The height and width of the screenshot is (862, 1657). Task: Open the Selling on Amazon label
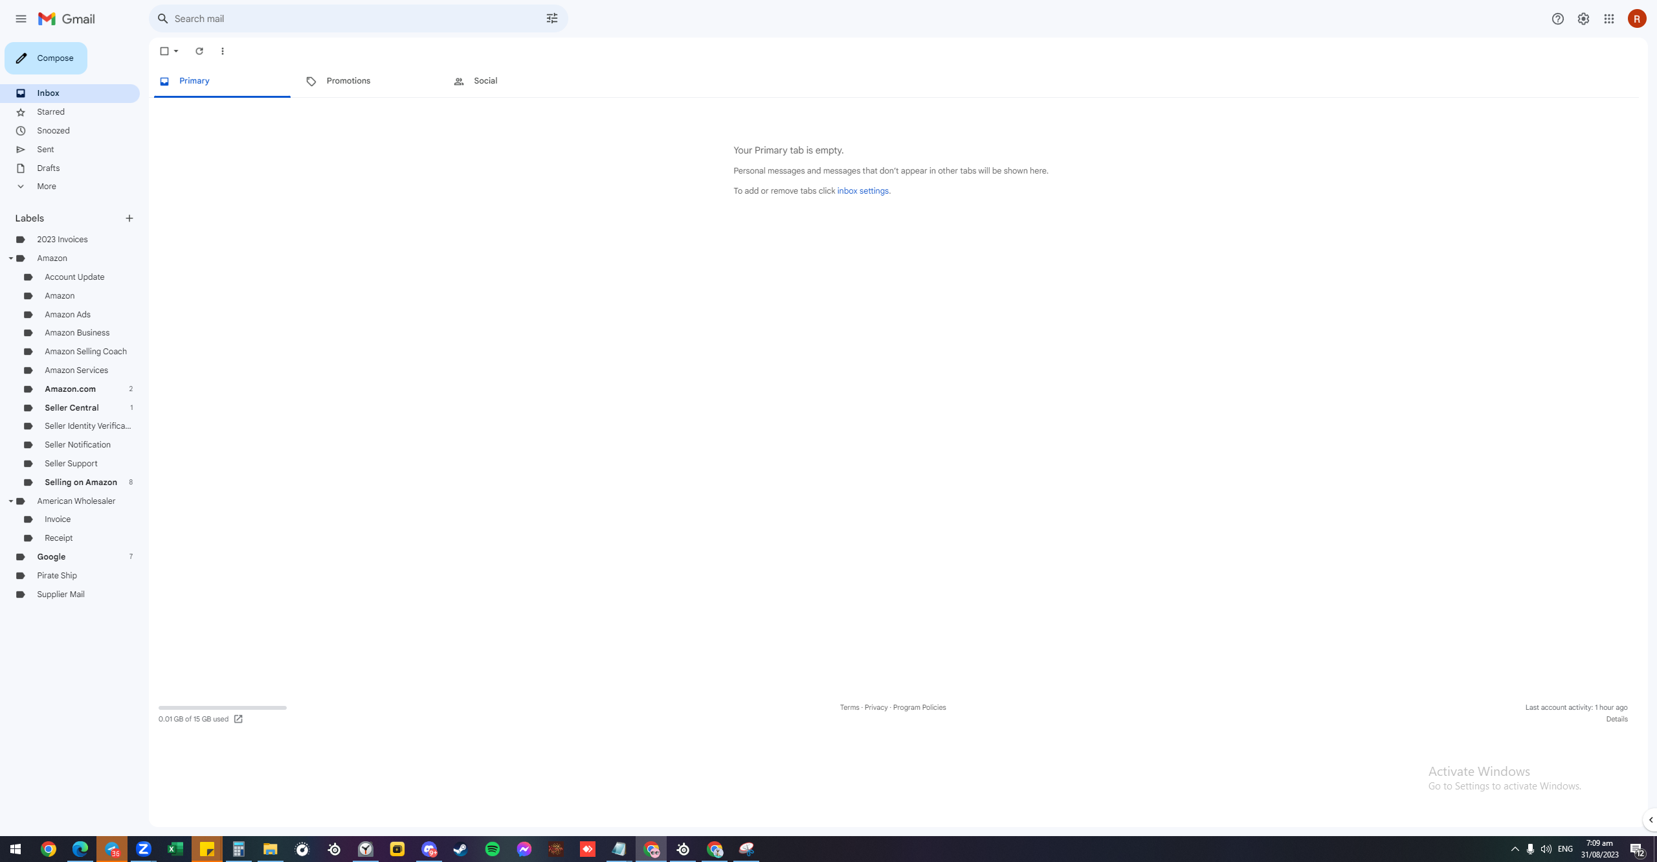(70, 482)
